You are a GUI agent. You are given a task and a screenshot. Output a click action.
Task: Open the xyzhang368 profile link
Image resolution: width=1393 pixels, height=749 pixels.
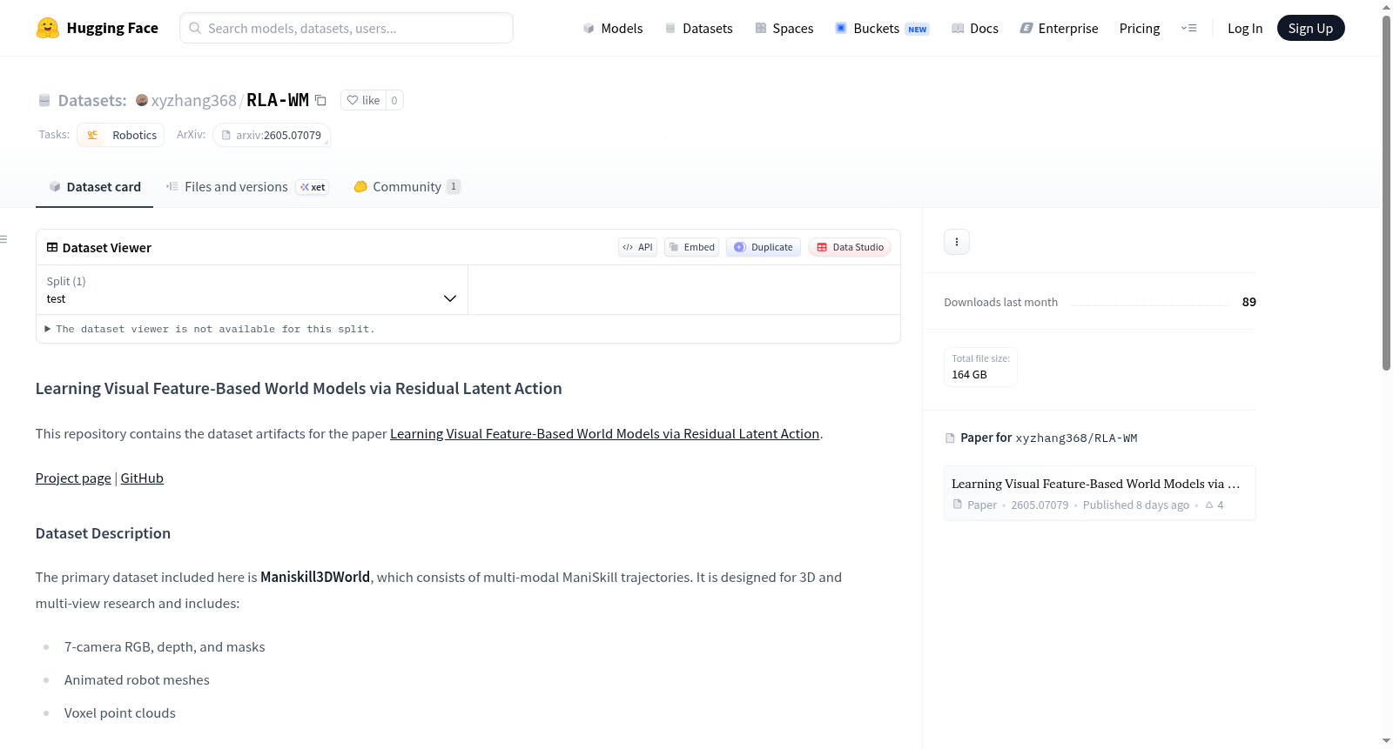coord(193,100)
